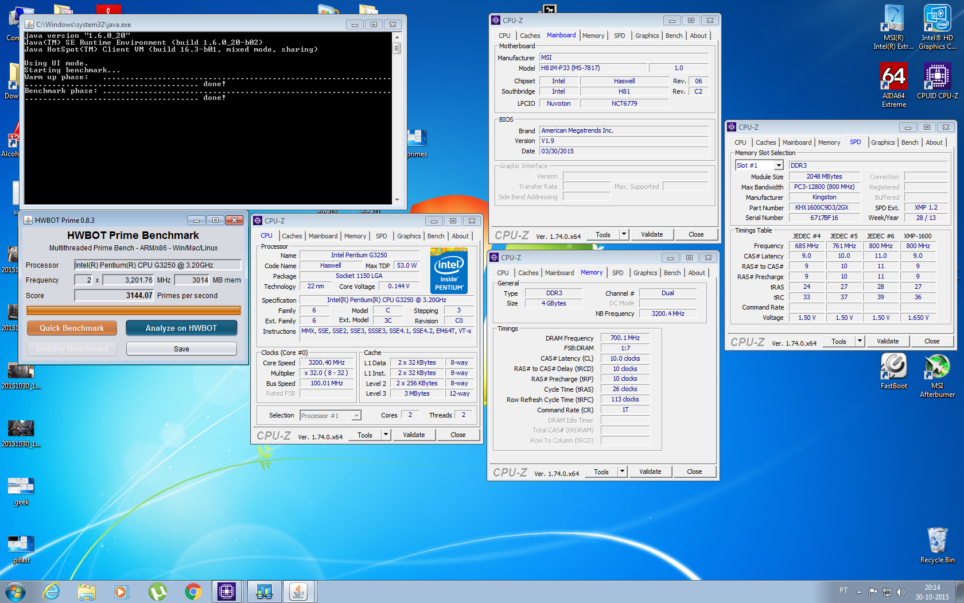Click PT language indicator in taskbar

pyautogui.click(x=843, y=590)
